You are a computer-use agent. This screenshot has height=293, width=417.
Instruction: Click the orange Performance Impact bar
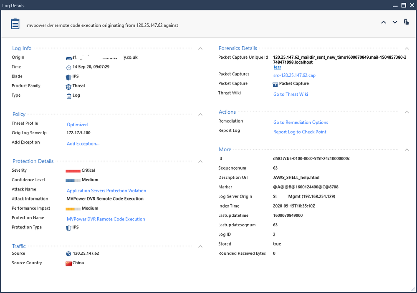pyautogui.click(x=73, y=209)
